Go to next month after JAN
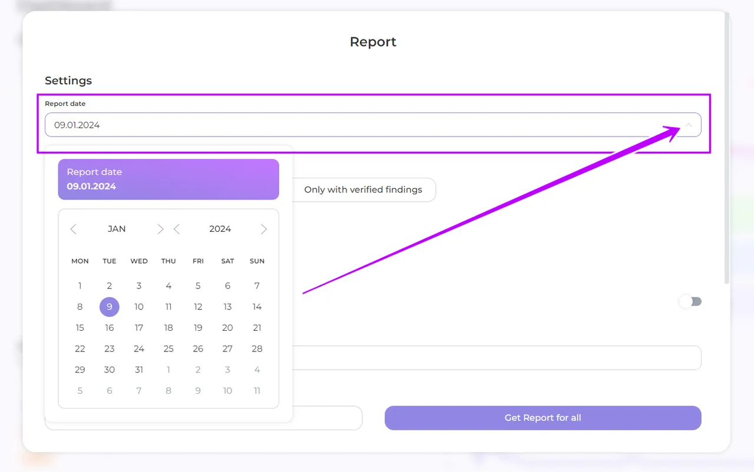The height and width of the screenshot is (472, 754). click(160, 229)
